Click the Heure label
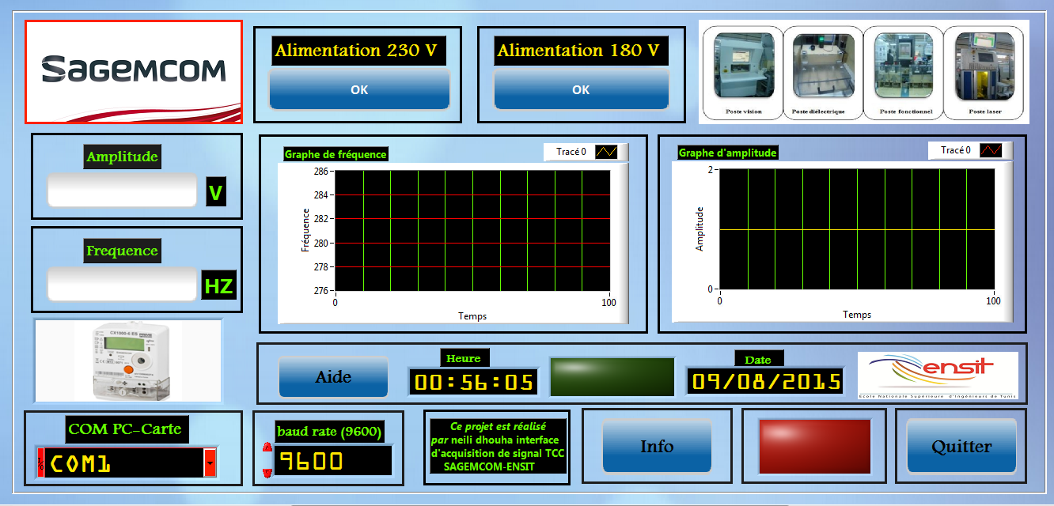Image resolution: width=1054 pixels, height=506 pixels. pos(463,358)
